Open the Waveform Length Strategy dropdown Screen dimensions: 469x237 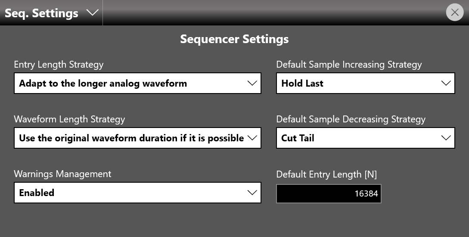click(137, 138)
